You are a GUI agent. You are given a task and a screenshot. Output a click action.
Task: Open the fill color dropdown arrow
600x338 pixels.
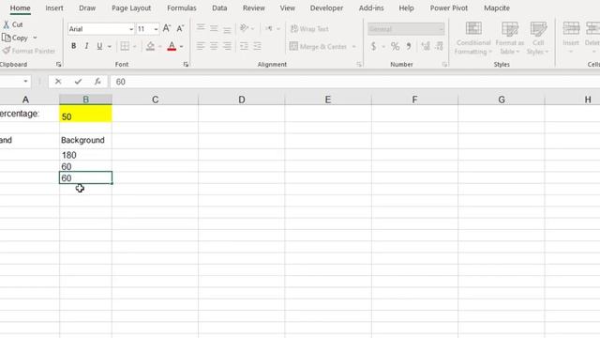point(160,47)
